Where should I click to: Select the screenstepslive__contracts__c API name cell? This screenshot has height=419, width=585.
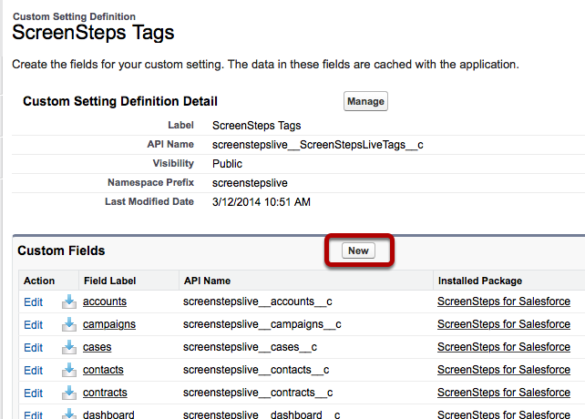pyautogui.click(x=258, y=393)
